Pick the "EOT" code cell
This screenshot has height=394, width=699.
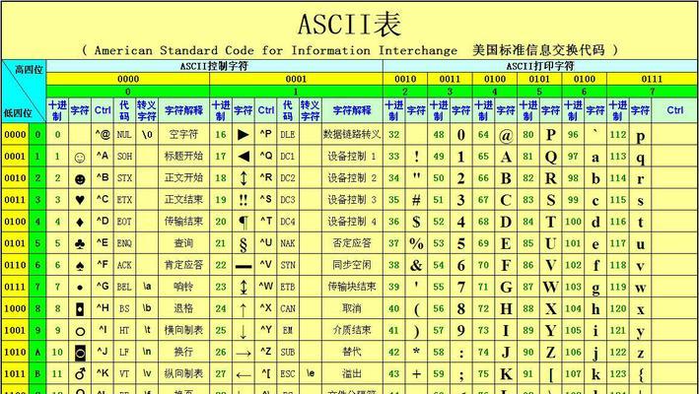pyautogui.click(x=124, y=222)
